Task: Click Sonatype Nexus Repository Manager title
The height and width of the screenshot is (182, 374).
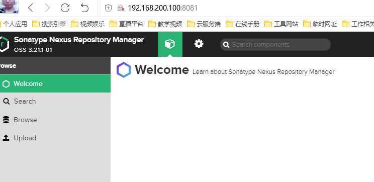Action: [x=79, y=40]
